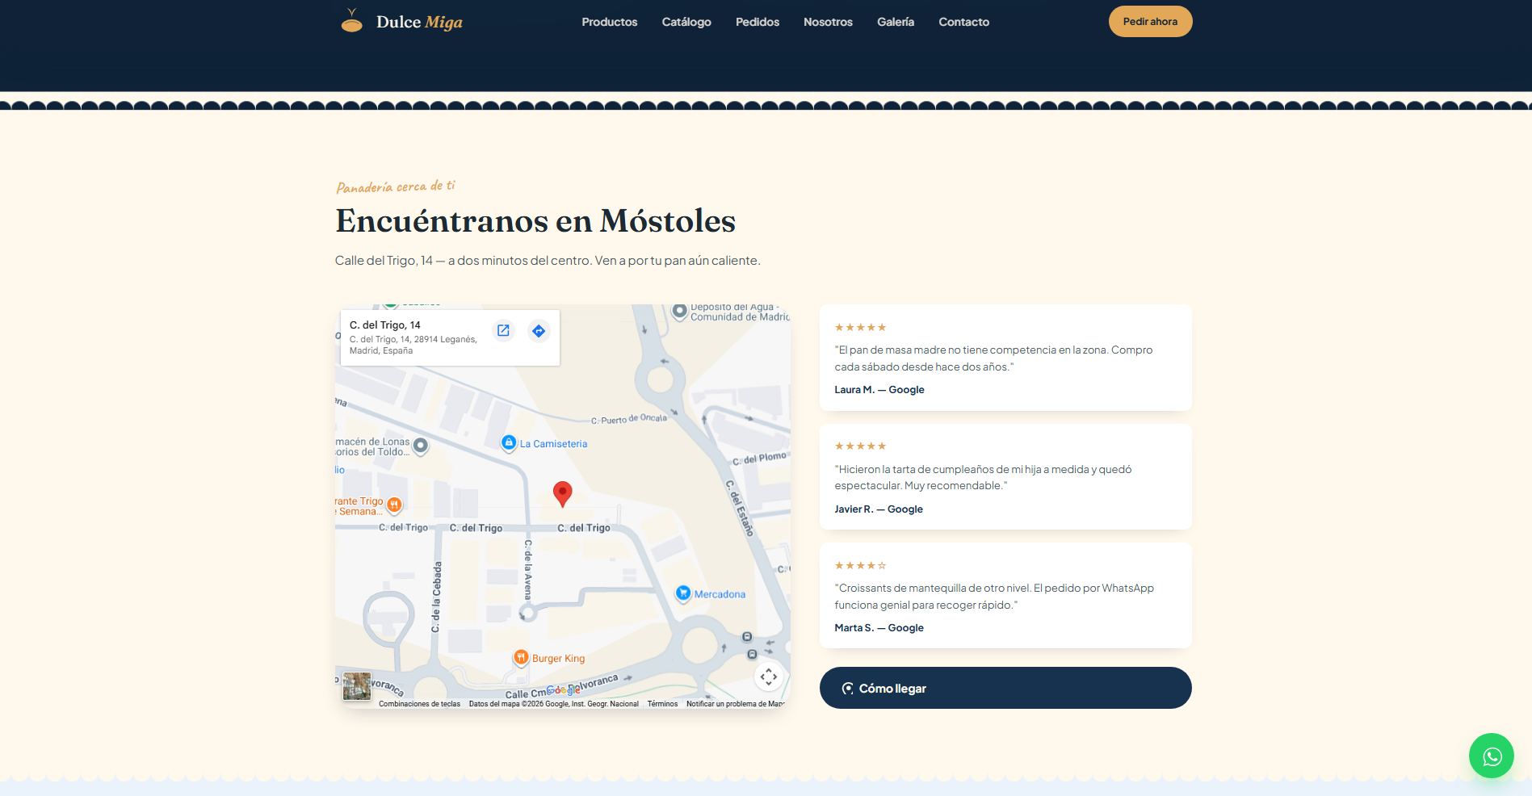1532x796 pixels.
Task: Click the Almacén de Lonas marker pin
Action: pos(421,446)
